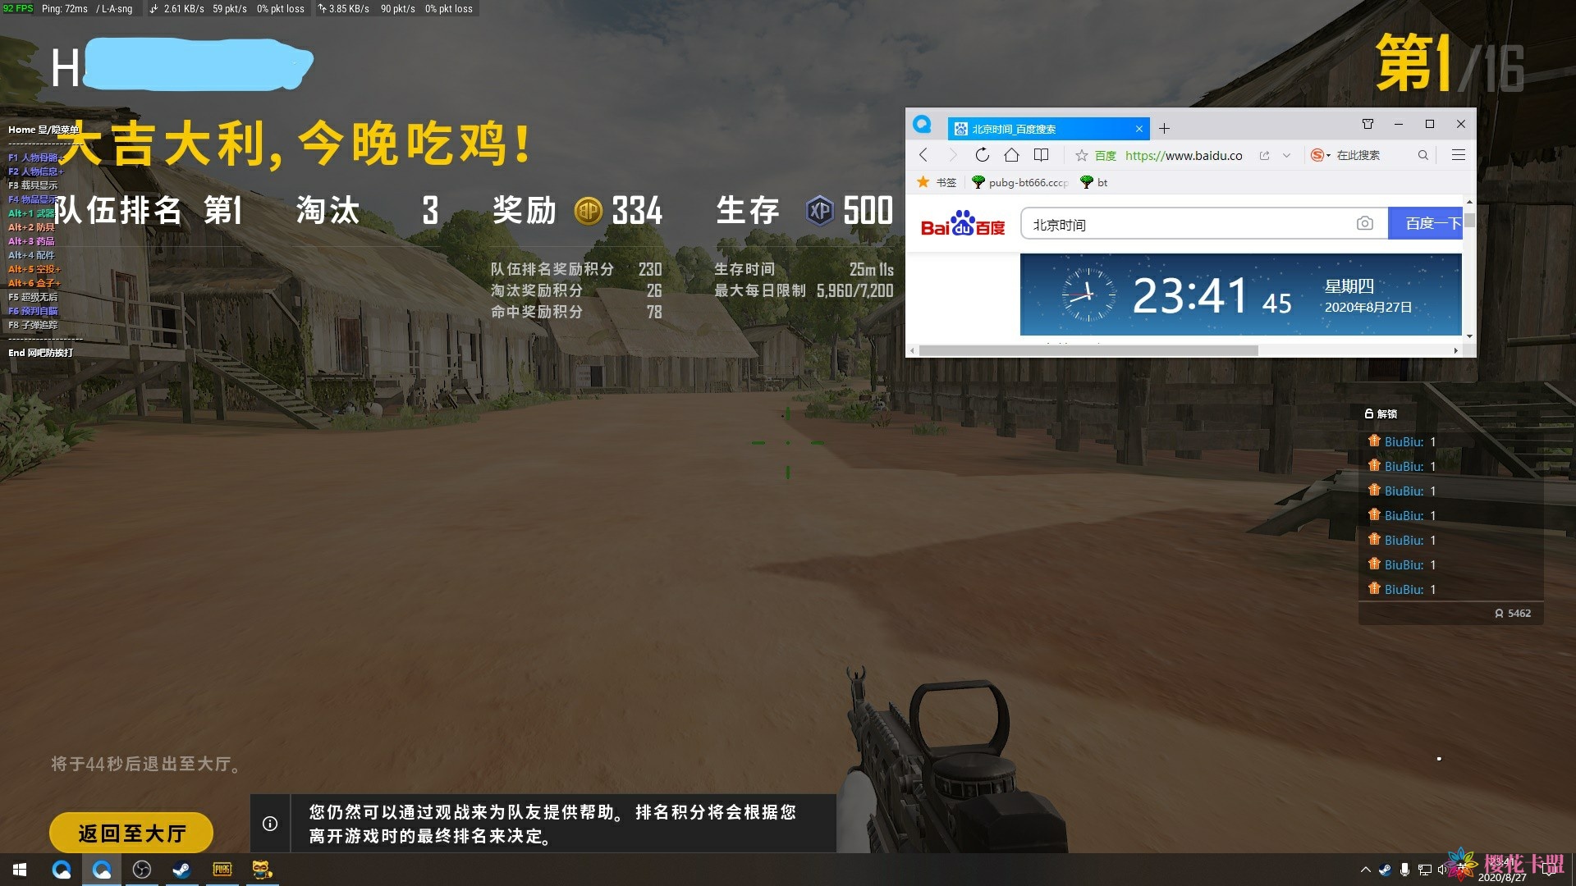Viewport: 1576px width, 886px height.
Task: Open the reading mode book icon
Action: (x=1041, y=155)
